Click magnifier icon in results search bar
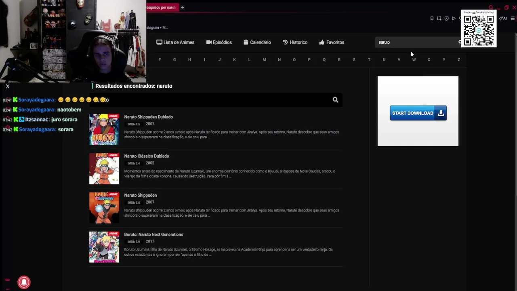 (335, 100)
